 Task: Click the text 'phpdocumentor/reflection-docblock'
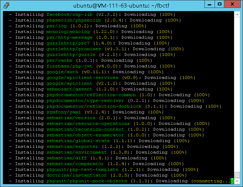[94, 106]
